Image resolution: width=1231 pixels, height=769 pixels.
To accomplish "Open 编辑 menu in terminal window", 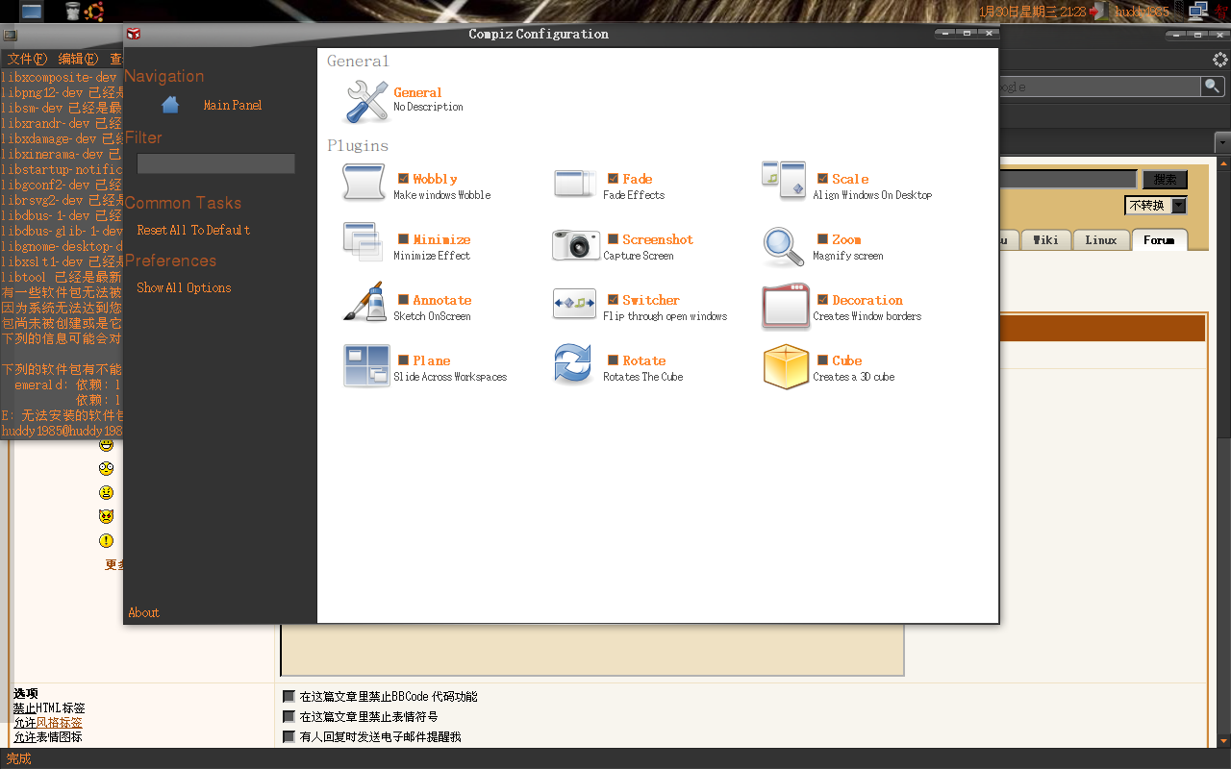I will [78, 60].
